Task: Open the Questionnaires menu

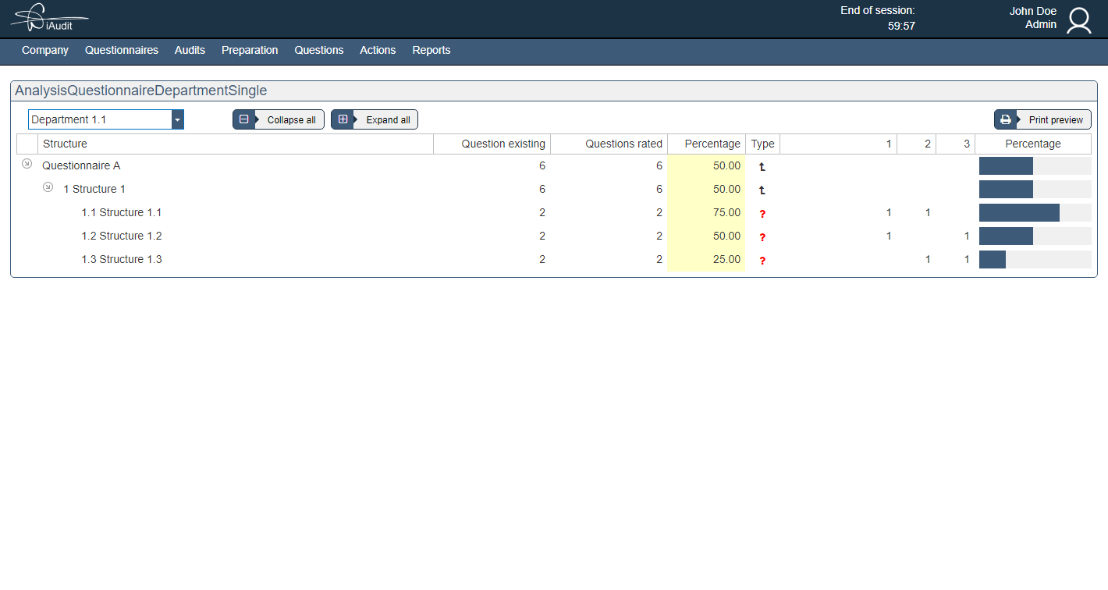Action: tap(122, 50)
